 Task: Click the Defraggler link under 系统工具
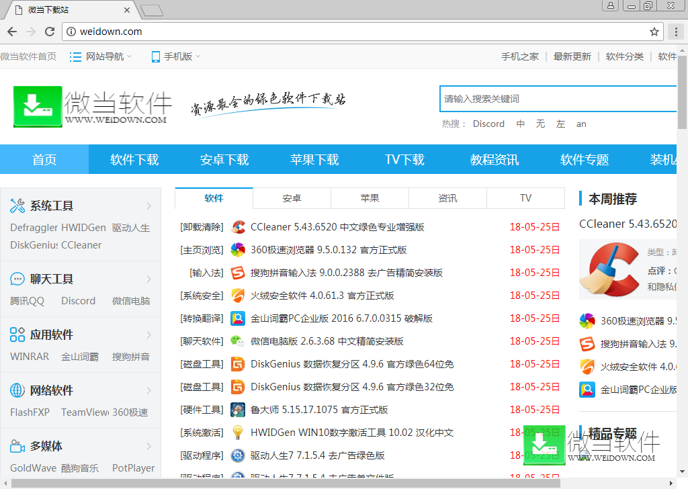tap(34, 228)
